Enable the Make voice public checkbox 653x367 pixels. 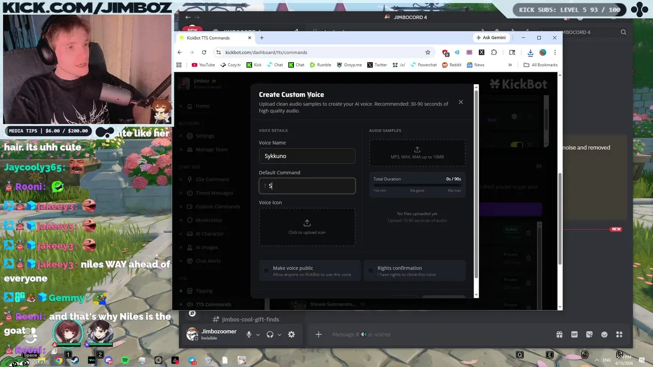tap(266, 271)
